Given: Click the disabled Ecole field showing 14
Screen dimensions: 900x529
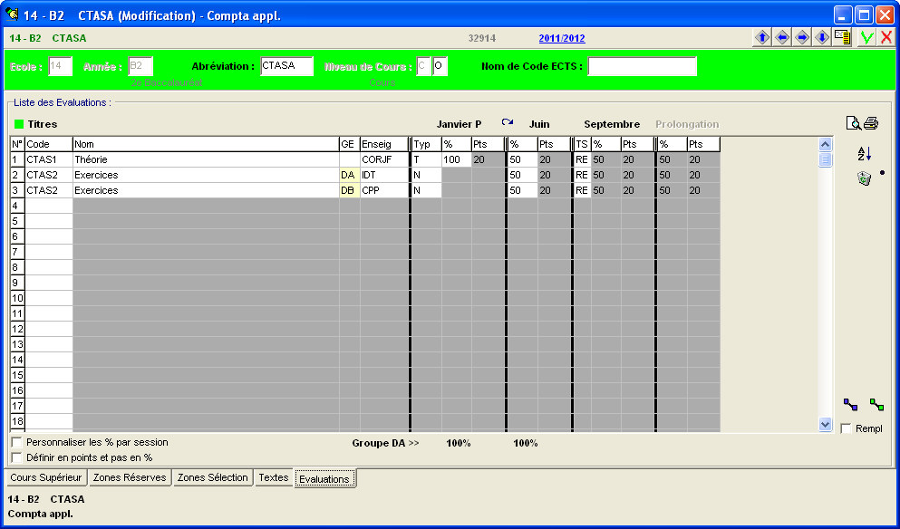Looking at the screenshot, I should (60, 66).
